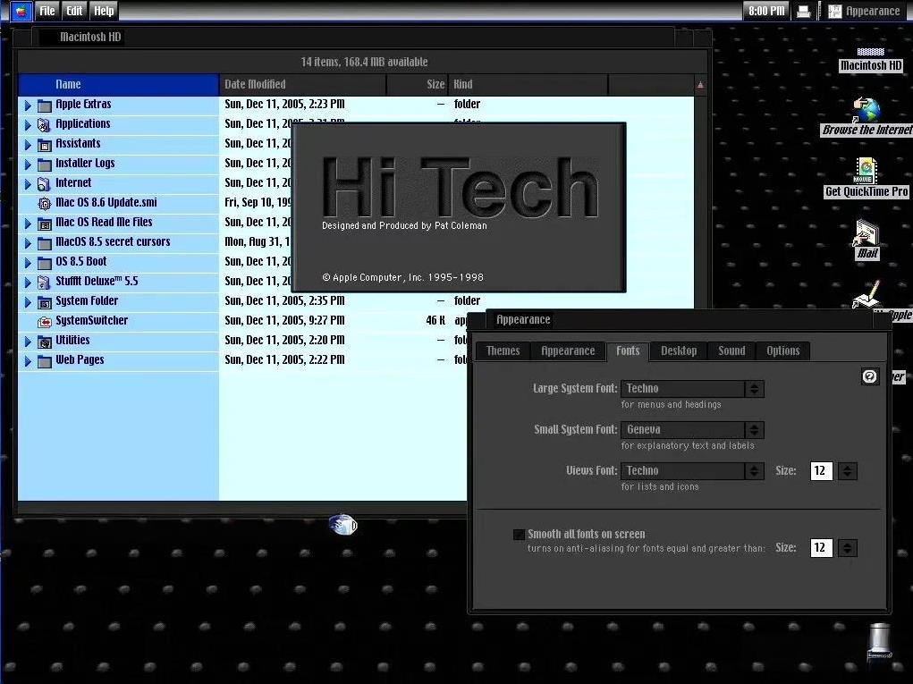Select the Web Pages folder icon
This screenshot has height=684, width=913.
[x=44, y=361]
